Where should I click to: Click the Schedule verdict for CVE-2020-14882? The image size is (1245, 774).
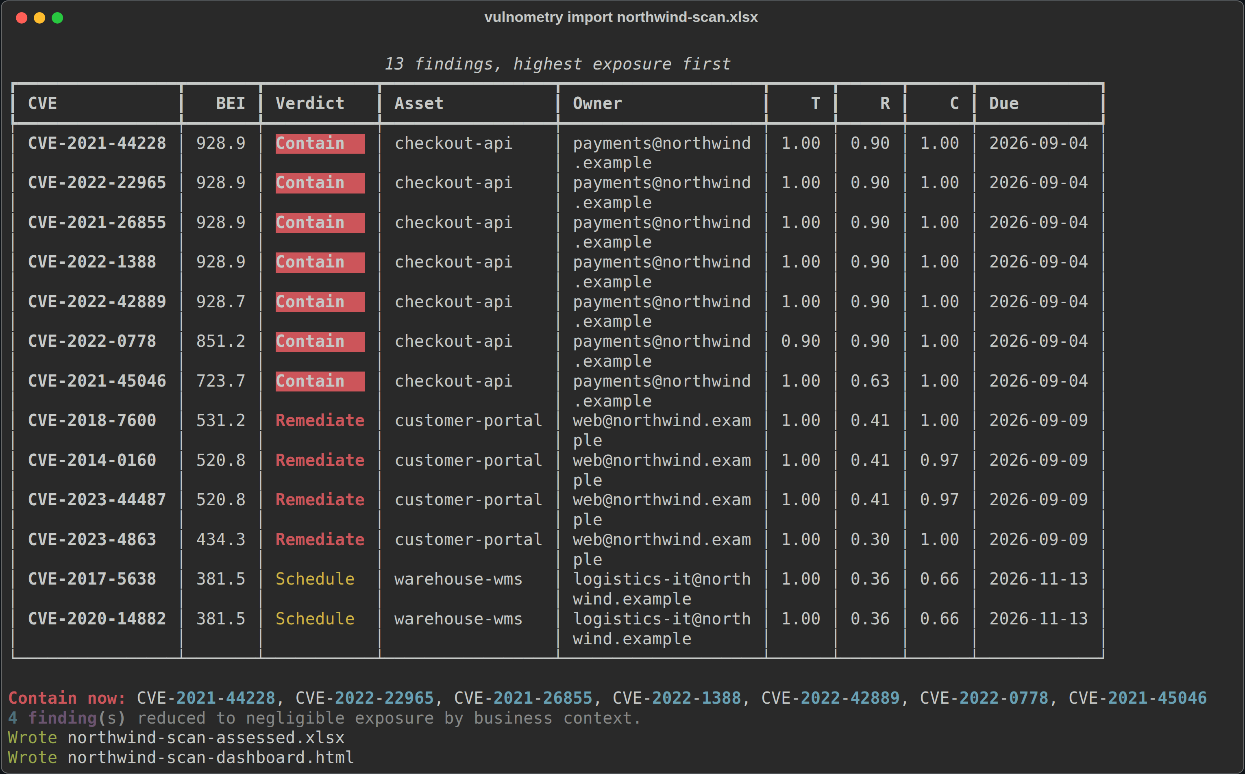click(x=315, y=620)
